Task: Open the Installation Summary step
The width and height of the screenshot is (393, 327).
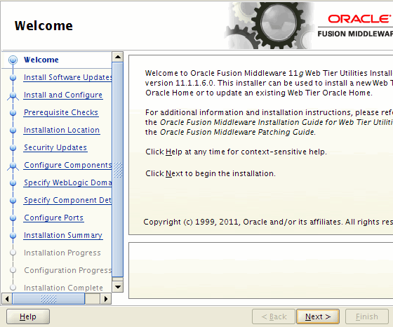Action: [63, 235]
